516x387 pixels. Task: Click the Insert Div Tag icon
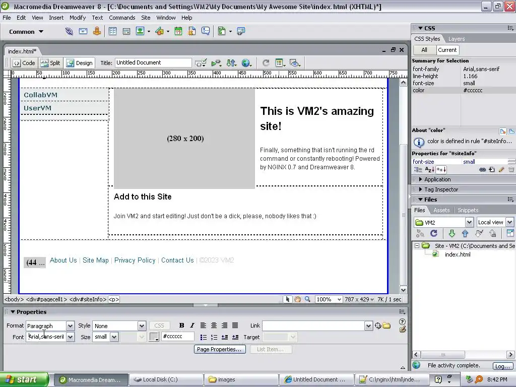(126, 31)
